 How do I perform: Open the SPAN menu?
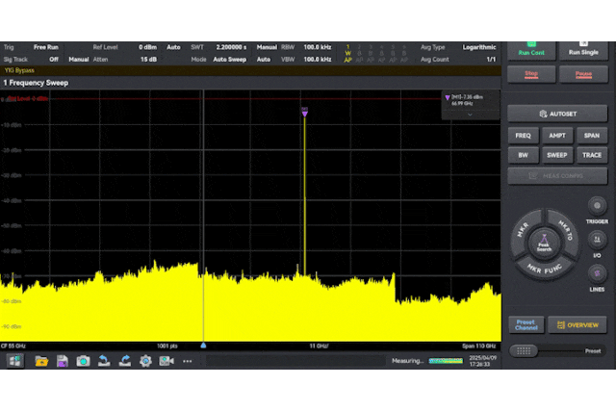point(592,135)
